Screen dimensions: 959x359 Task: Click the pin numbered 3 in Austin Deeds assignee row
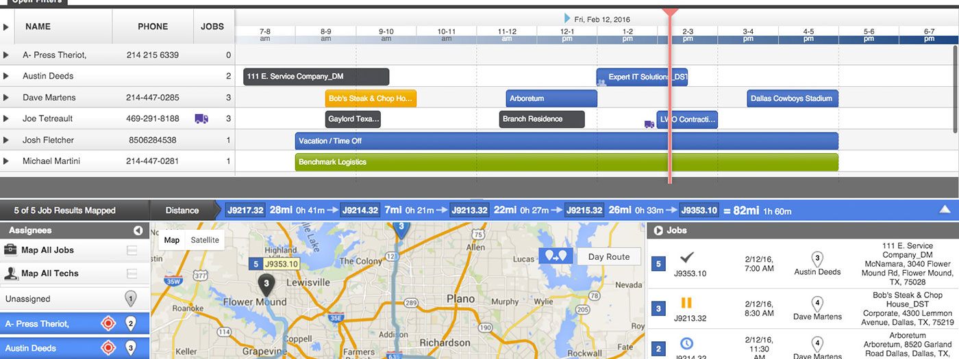pos(131,349)
